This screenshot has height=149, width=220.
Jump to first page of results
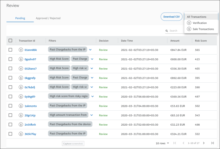point(175,143)
